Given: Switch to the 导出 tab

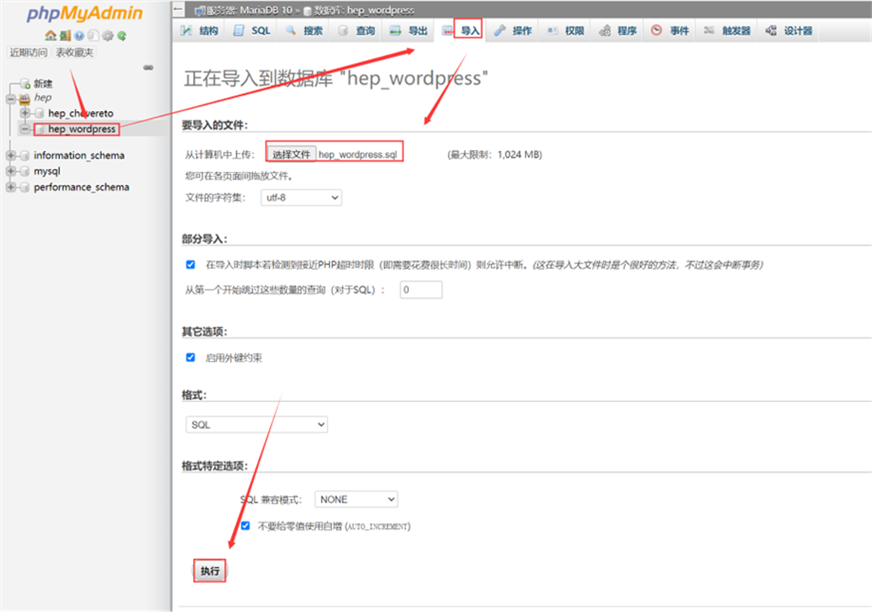Looking at the screenshot, I should tap(409, 30).
